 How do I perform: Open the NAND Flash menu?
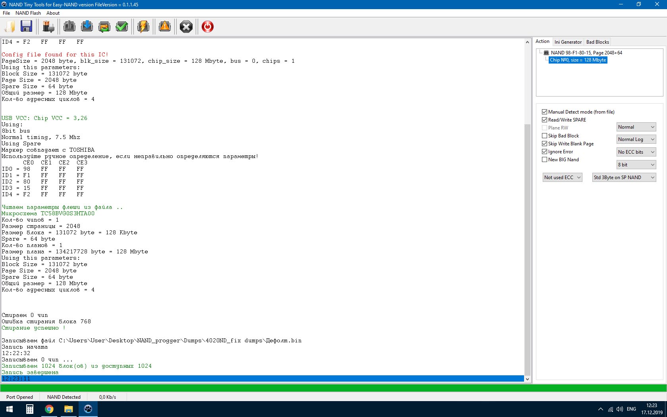(28, 13)
